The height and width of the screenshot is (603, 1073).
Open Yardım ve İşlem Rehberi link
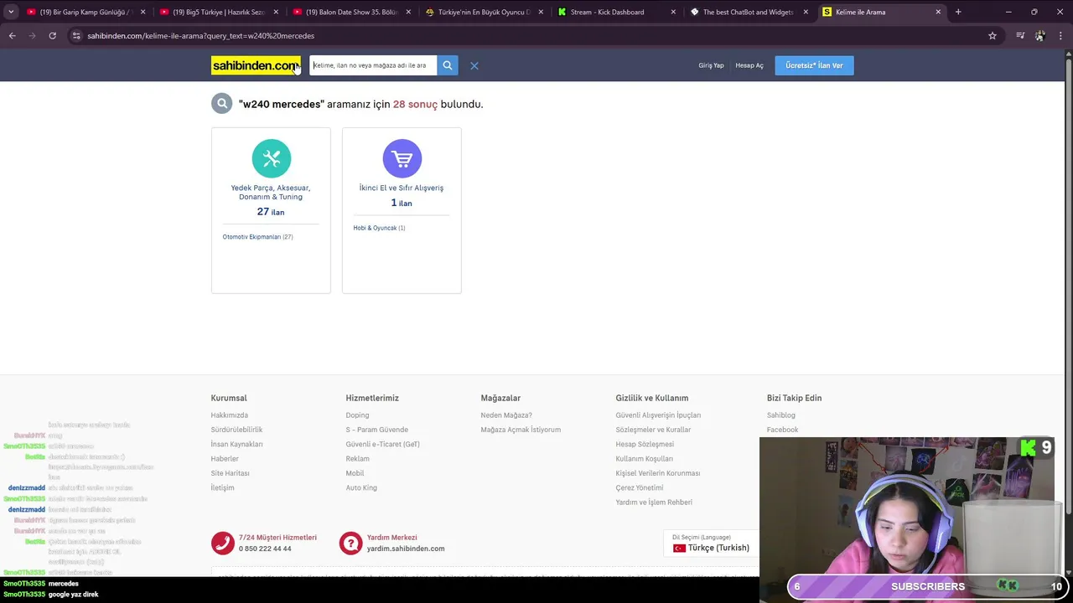pyautogui.click(x=654, y=502)
